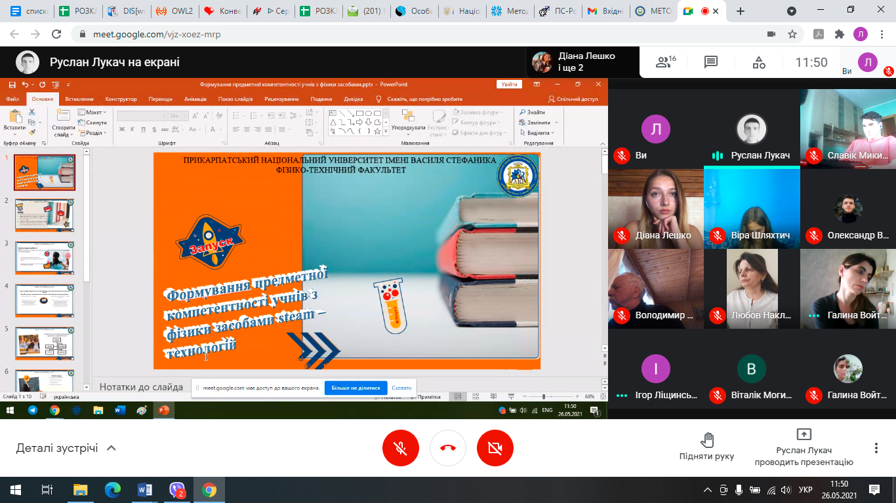Bookmark this page with star icon
The width and height of the screenshot is (896, 503).
(x=792, y=34)
